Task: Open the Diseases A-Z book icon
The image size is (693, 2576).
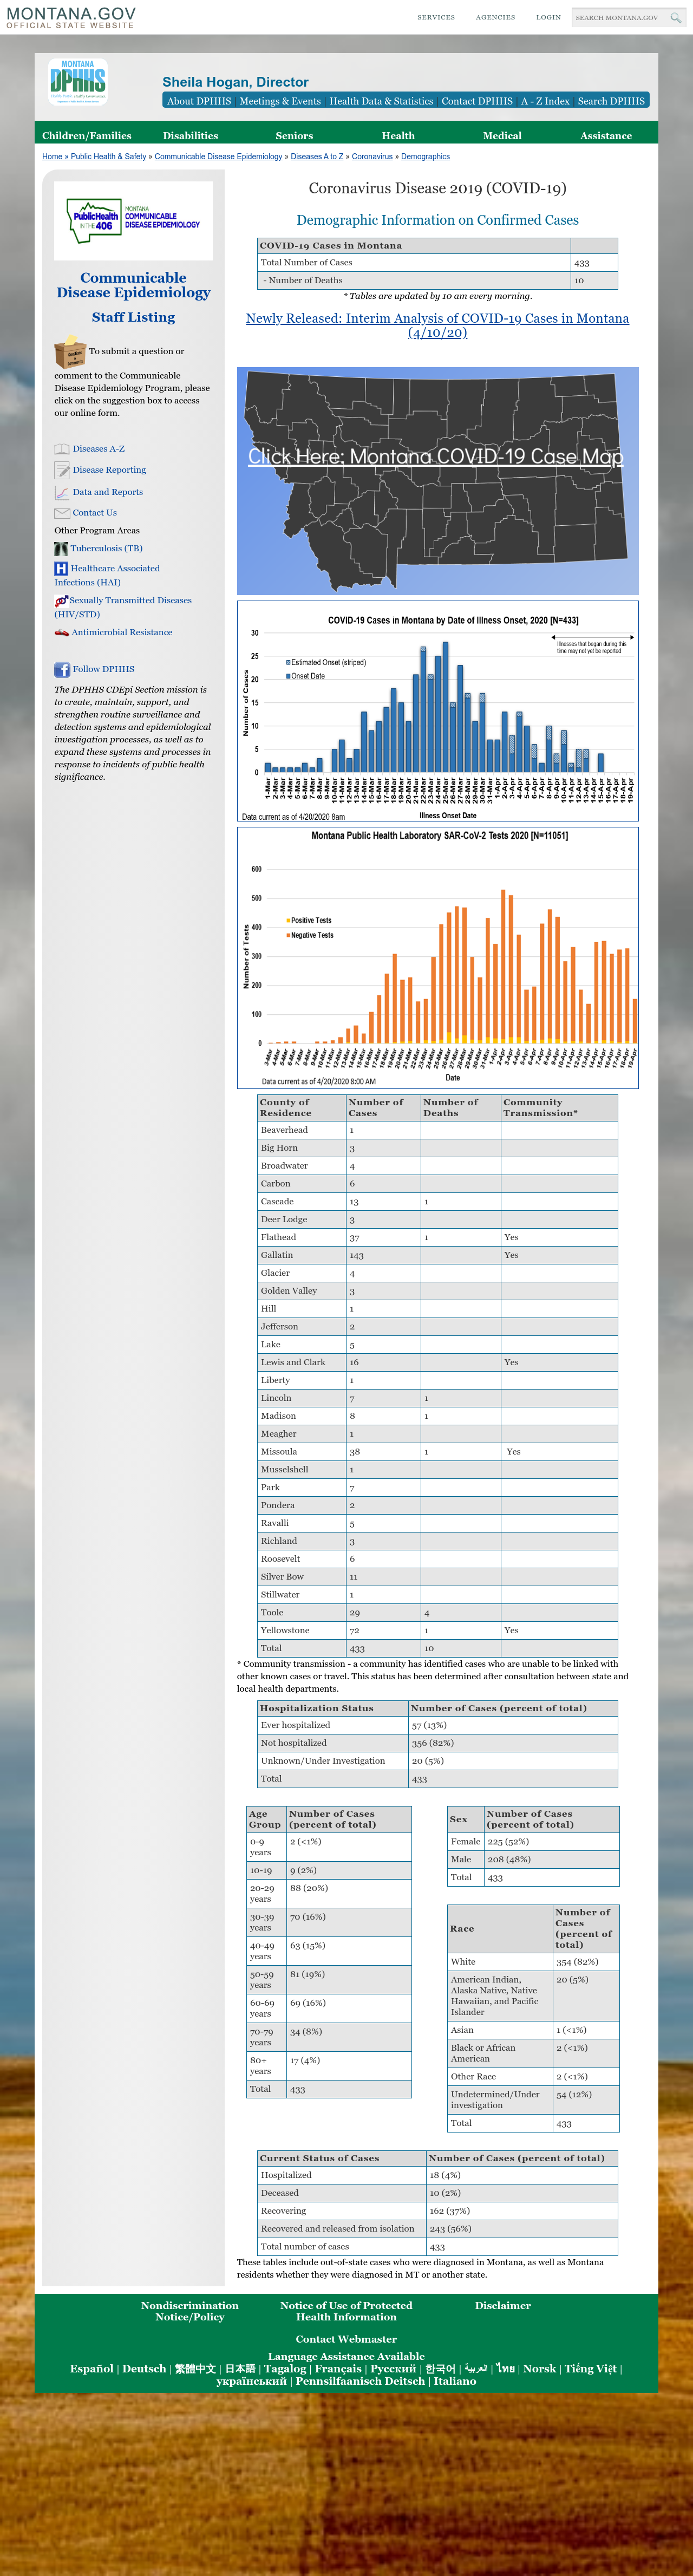Action: click(62, 450)
